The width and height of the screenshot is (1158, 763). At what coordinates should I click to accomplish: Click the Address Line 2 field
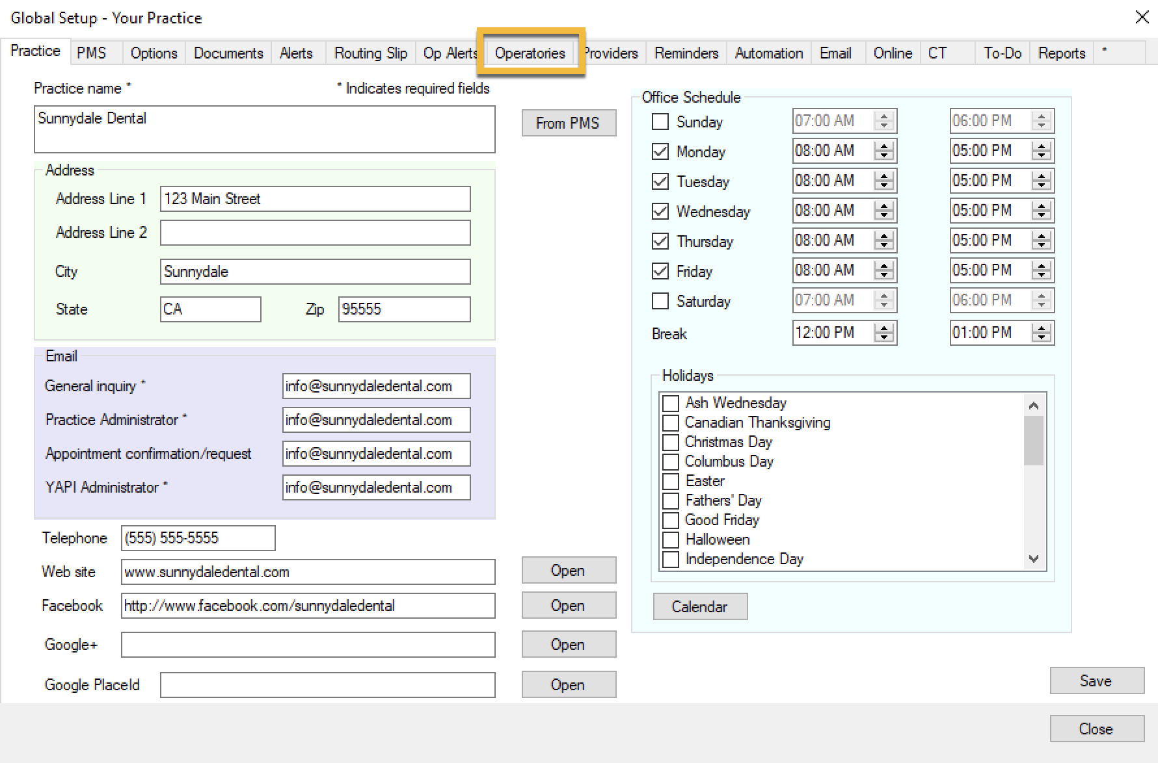tap(315, 233)
